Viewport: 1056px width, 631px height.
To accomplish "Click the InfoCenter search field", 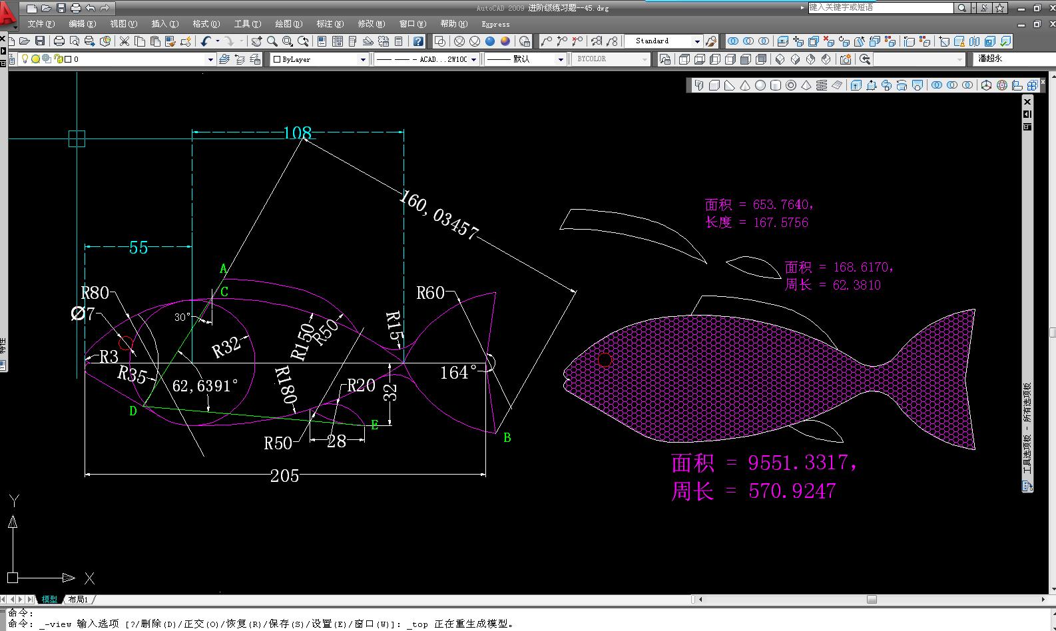I will pos(881,8).
